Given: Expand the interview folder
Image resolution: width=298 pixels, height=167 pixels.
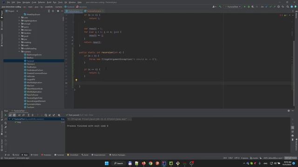Looking at the screenshot, I should click(20, 30).
